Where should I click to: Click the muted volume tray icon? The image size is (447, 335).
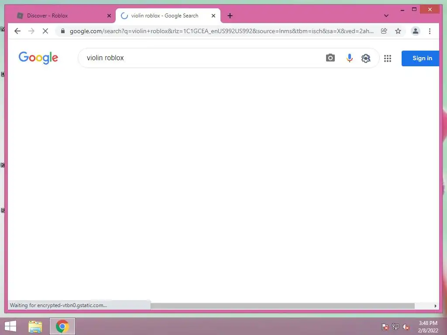[406, 327]
